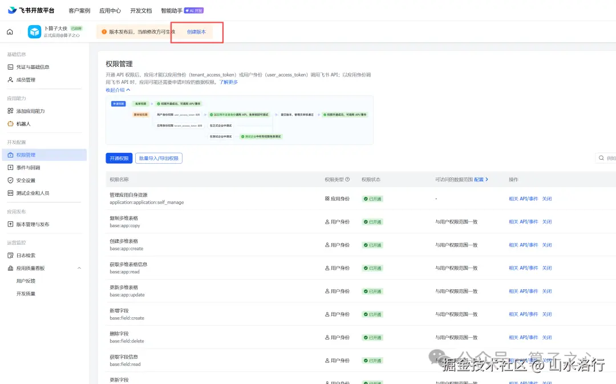Click the app name 卜算子大侠
This screenshot has width=616, height=384.
(x=56, y=29)
